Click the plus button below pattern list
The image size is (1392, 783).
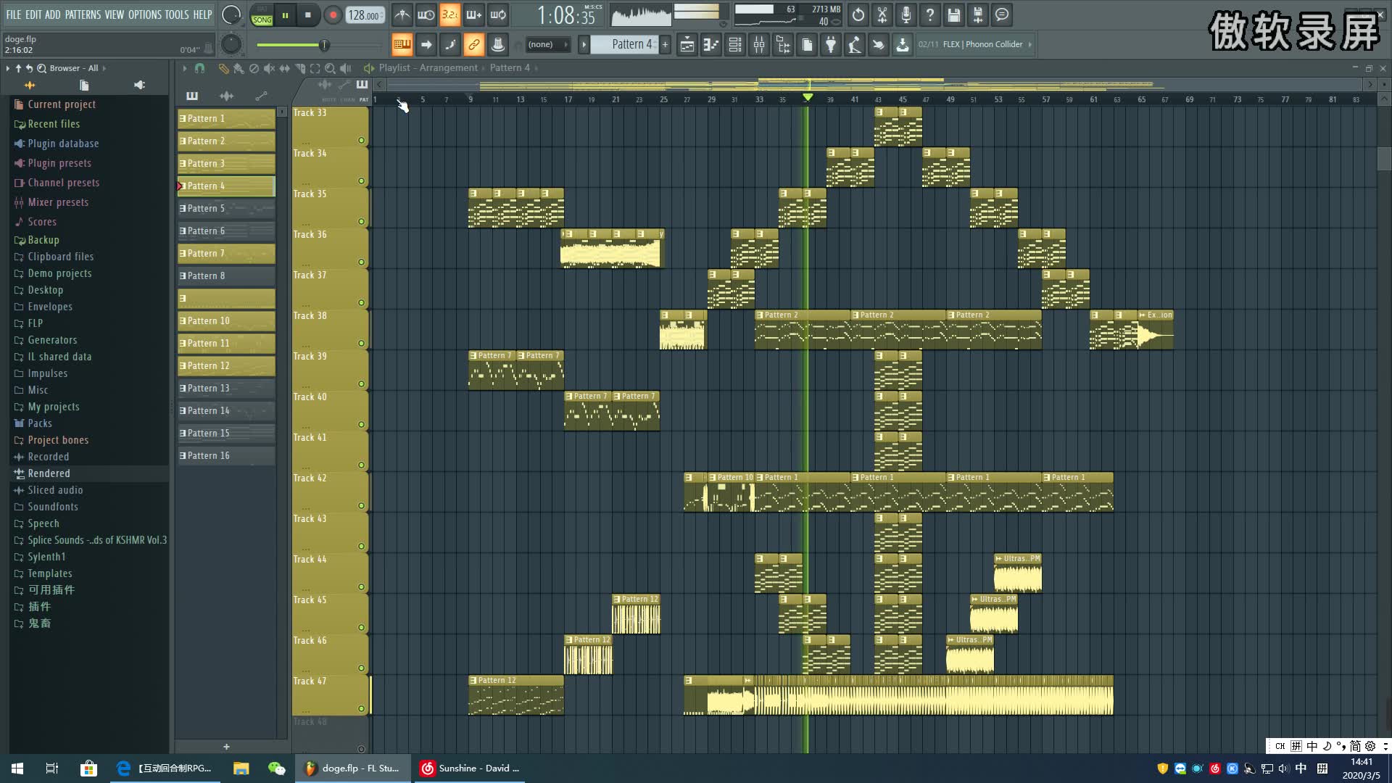[226, 746]
